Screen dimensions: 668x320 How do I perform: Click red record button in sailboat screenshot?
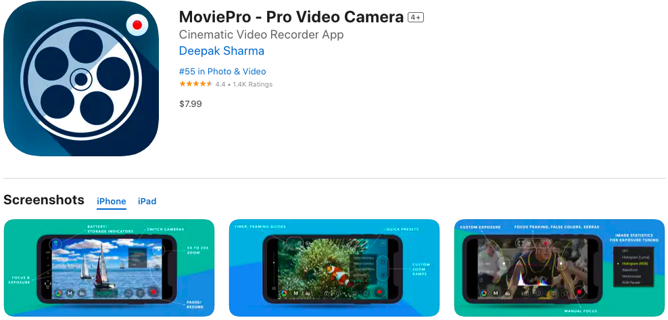coord(153,292)
